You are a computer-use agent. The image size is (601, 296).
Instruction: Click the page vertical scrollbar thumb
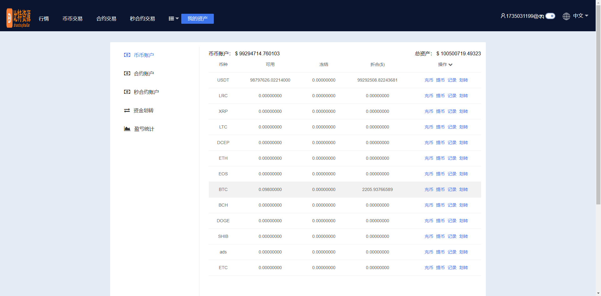click(x=598, y=105)
